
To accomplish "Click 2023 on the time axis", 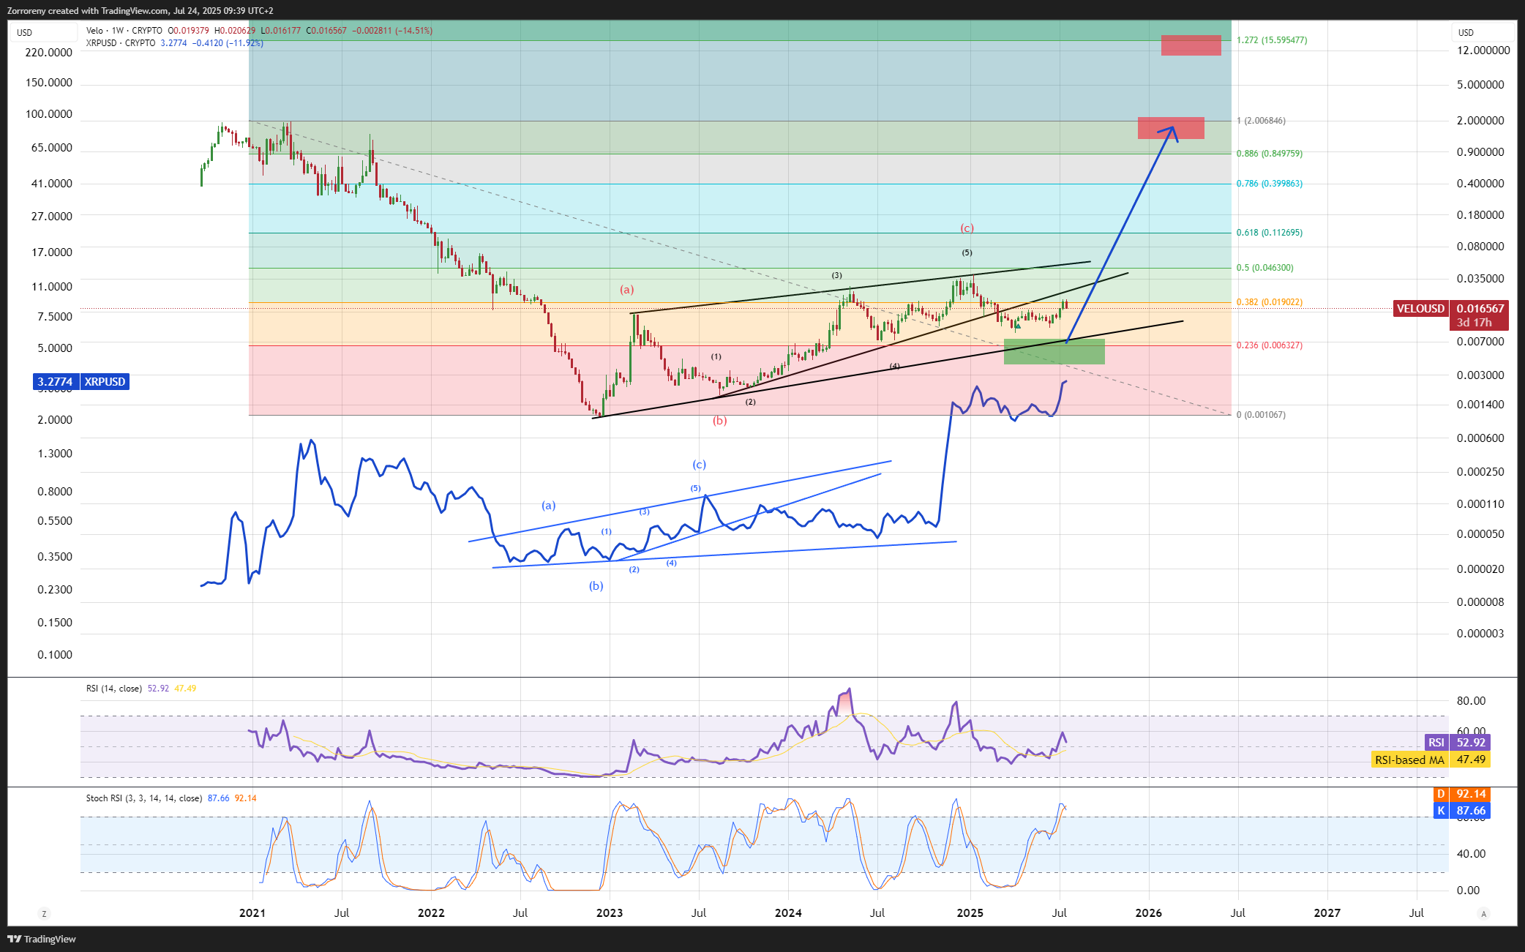I will (610, 913).
